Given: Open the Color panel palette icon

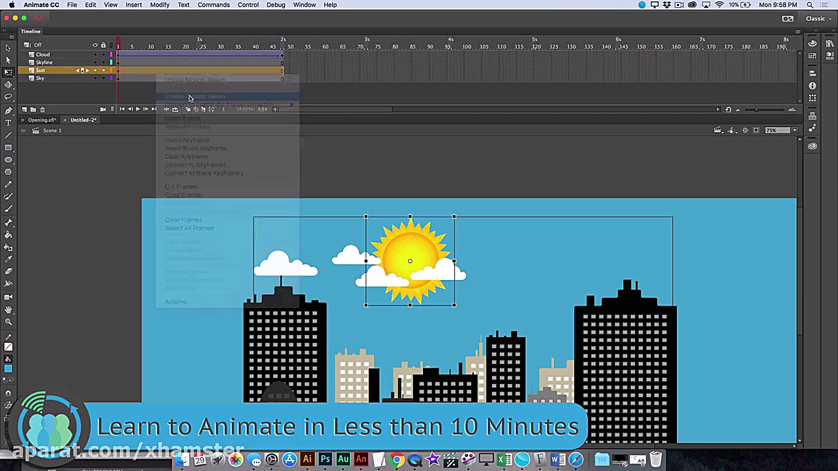Looking at the screenshot, I should 812,44.
